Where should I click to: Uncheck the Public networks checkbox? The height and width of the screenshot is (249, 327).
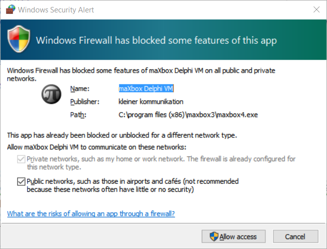(20, 182)
